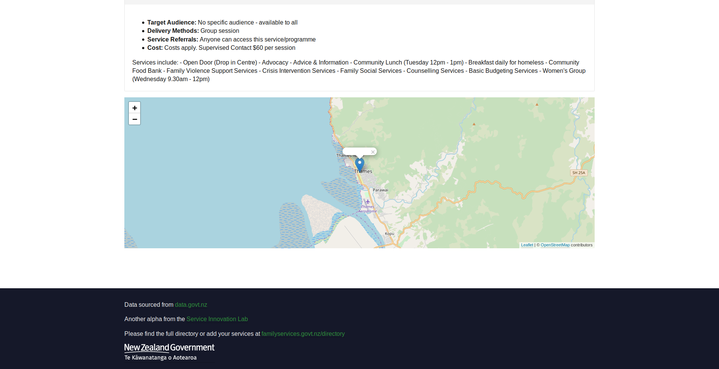The height and width of the screenshot is (369, 719).
Task: Zoom out on the map
Action: pos(135,119)
